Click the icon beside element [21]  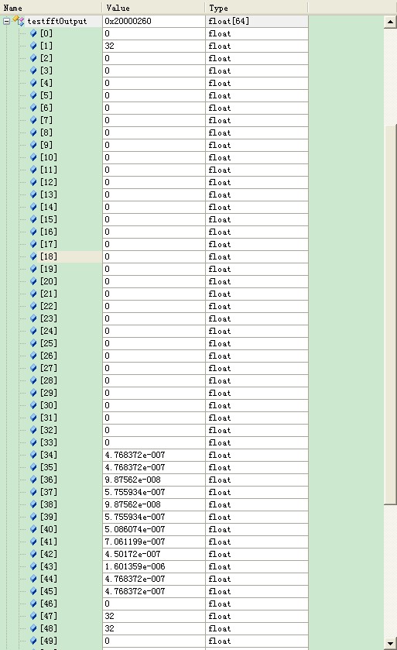tap(33, 294)
